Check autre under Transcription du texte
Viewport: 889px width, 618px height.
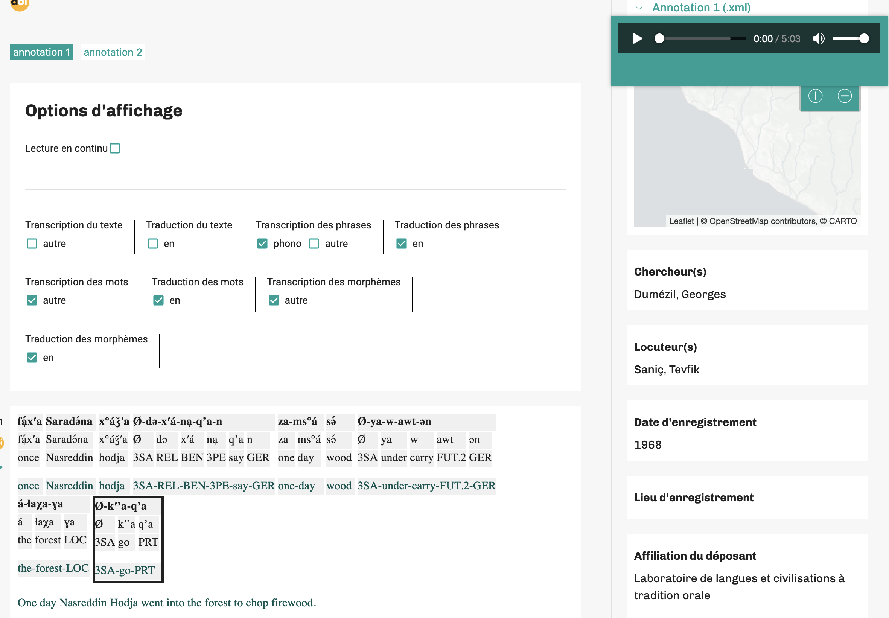tap(32, 244)
